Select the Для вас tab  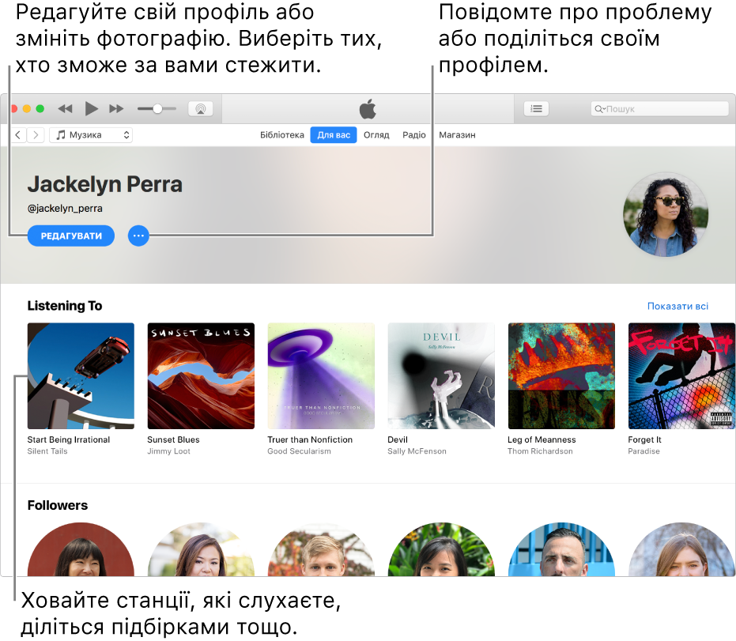click(334, 135)
